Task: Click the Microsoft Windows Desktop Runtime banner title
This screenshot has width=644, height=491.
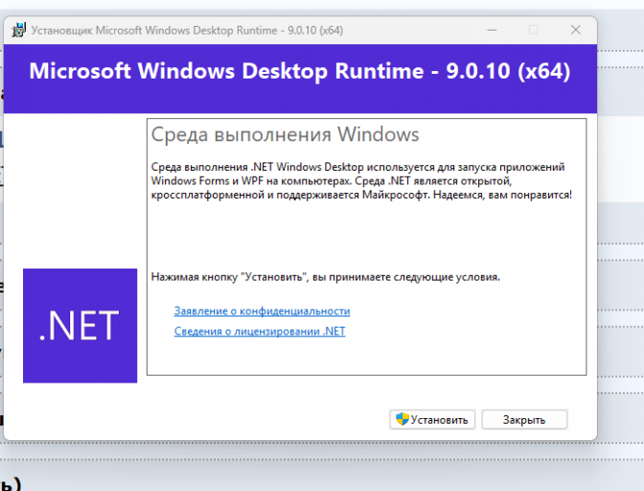Action: pos(300,71)
